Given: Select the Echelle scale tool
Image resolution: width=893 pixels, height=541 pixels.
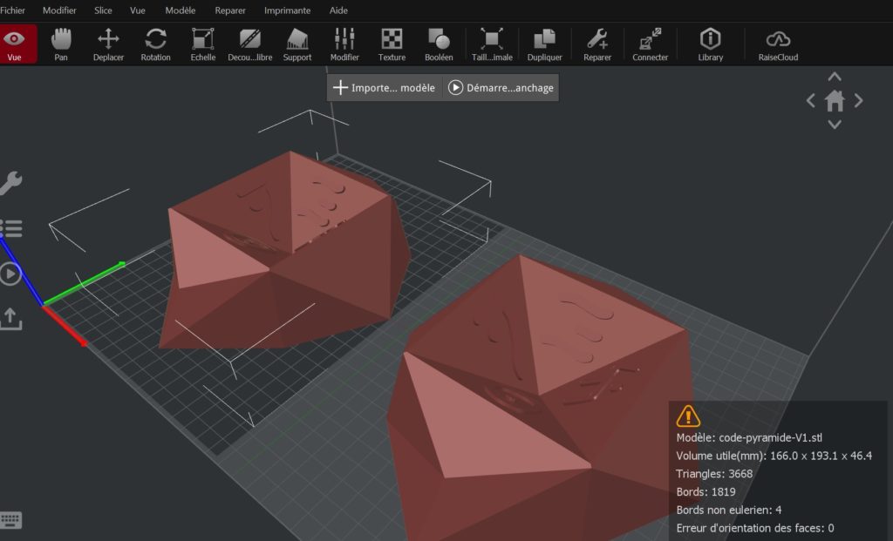Looking at the screenshot, I should [x=202, y=44].
